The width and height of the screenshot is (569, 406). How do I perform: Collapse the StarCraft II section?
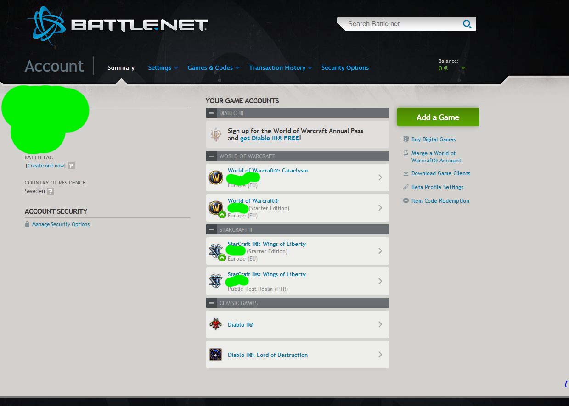tap(211, 229)
